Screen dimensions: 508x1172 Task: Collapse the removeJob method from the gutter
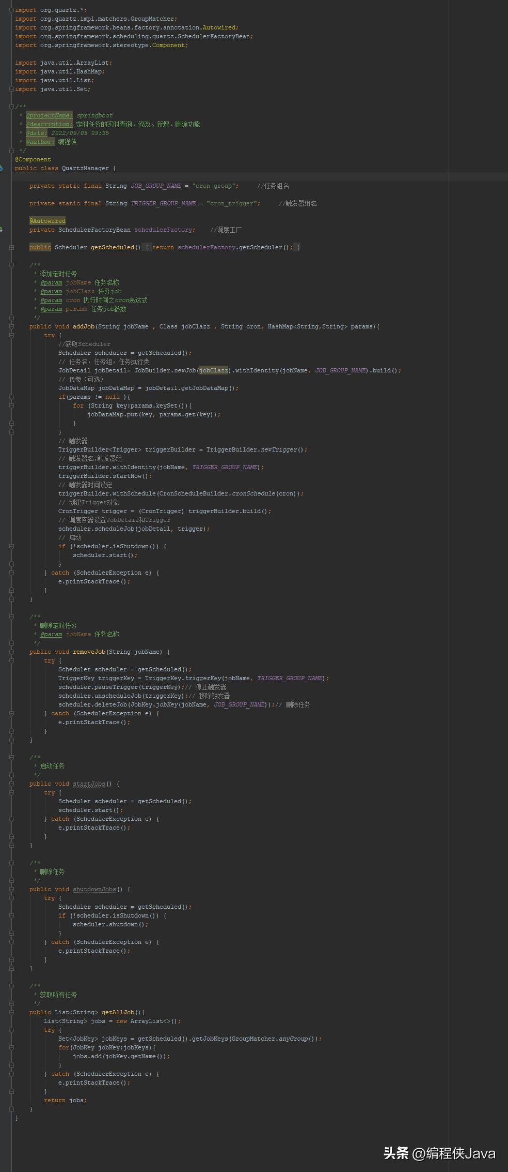point(11,652)
